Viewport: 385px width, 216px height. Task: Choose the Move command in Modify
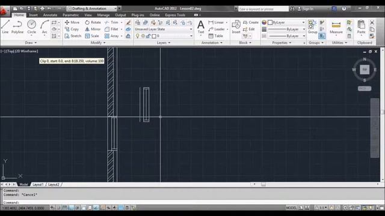coord(72,22)
